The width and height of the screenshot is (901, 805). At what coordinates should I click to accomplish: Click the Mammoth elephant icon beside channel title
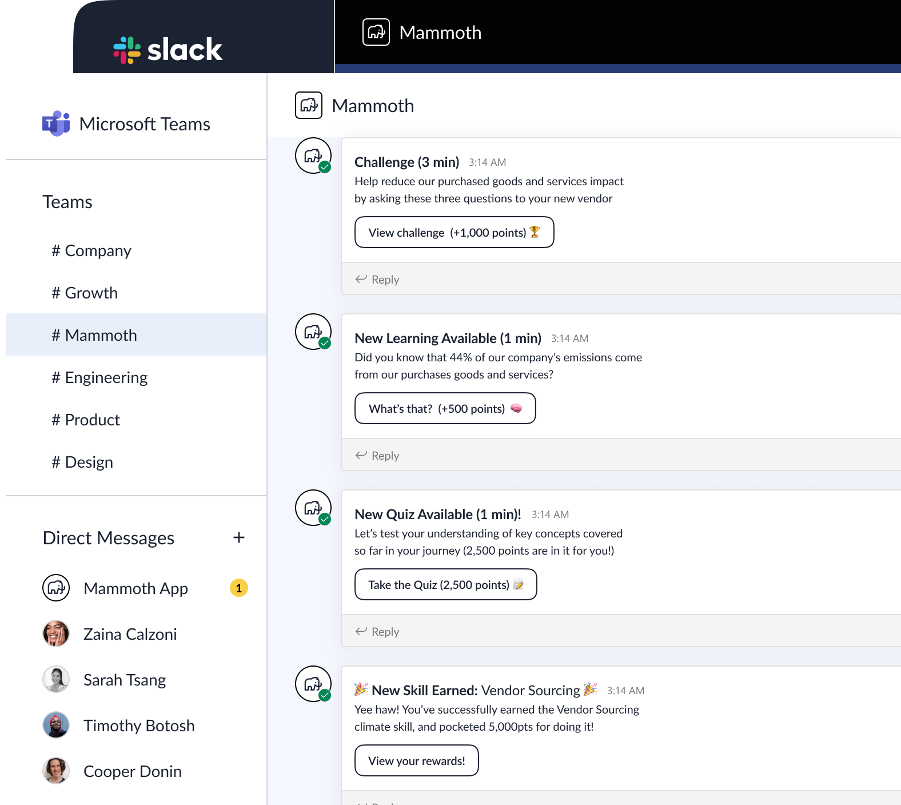coord(309,105)
